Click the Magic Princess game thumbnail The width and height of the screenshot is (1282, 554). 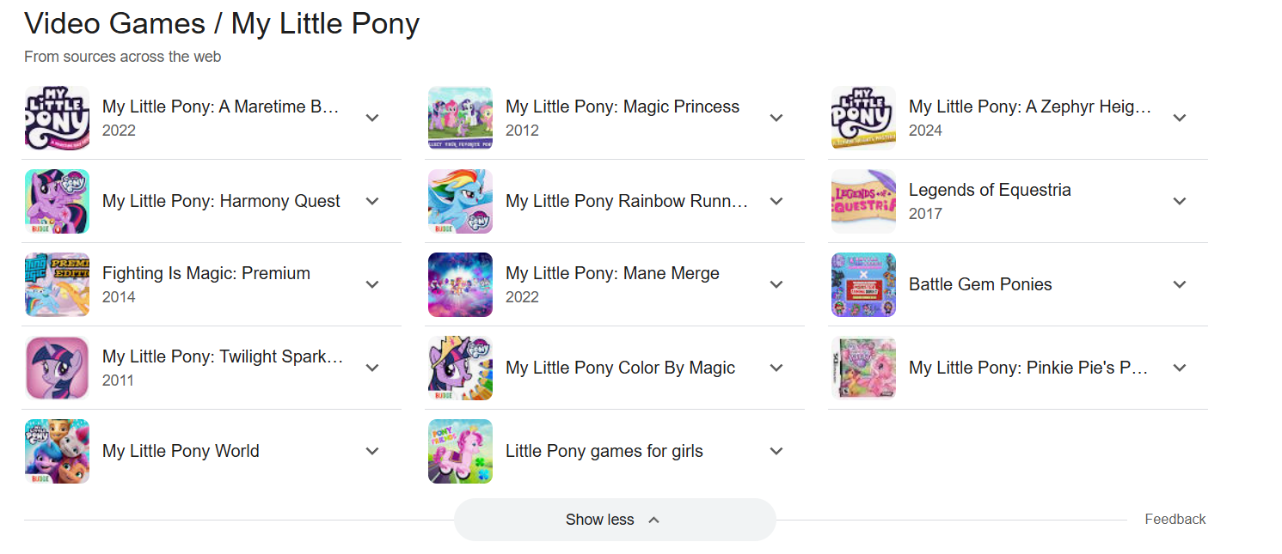[x=460, y=118]
